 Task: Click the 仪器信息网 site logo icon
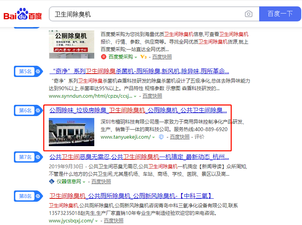(51, 181)
